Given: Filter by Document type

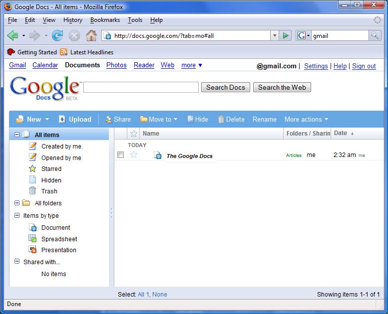Looking at the screenshot, I should pos(55,228).
